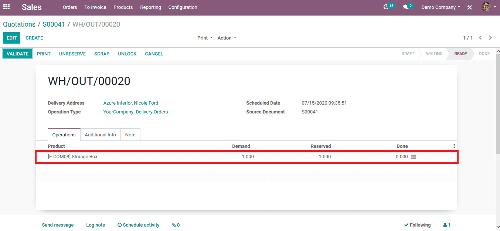Viewport: 500px width, 231px height.
Task: Click the WAITING status stage
Action: point(434,54)
